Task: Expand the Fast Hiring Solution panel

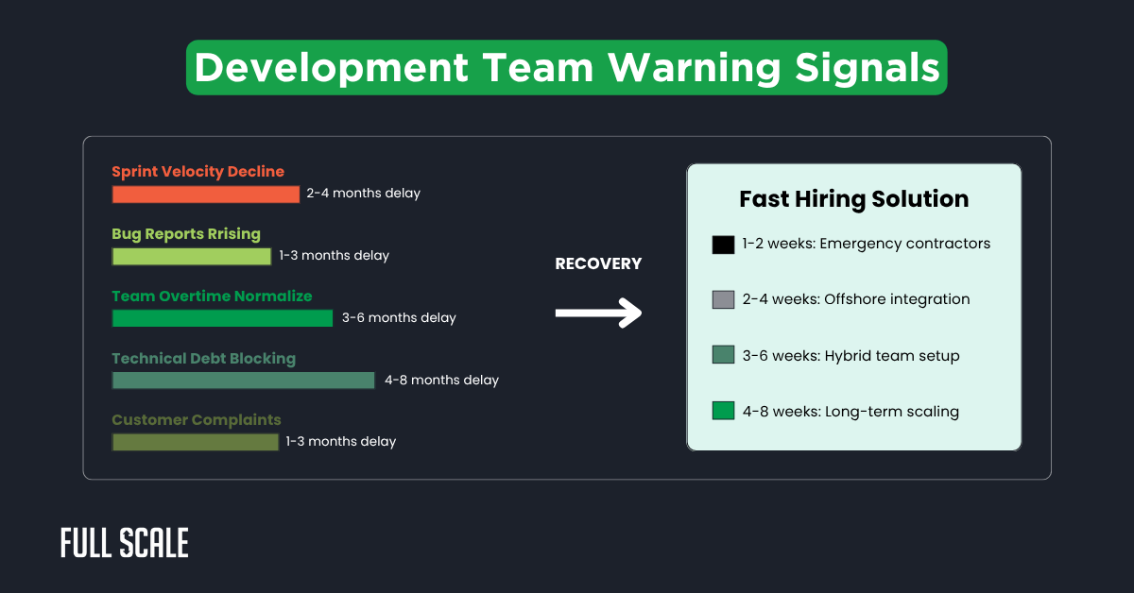Action: [x=853, y=199]
